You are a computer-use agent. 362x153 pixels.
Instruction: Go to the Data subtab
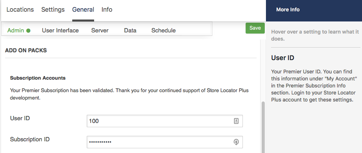130,30
